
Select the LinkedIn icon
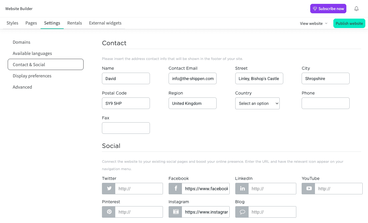click(242, 188)
